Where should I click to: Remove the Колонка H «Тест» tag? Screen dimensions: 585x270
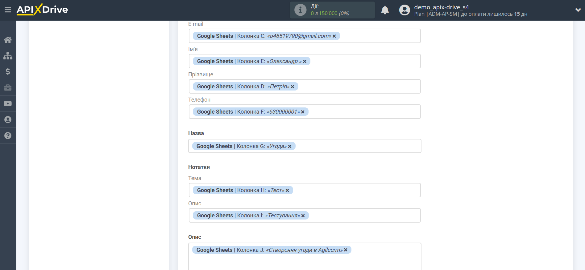point(287,190)
